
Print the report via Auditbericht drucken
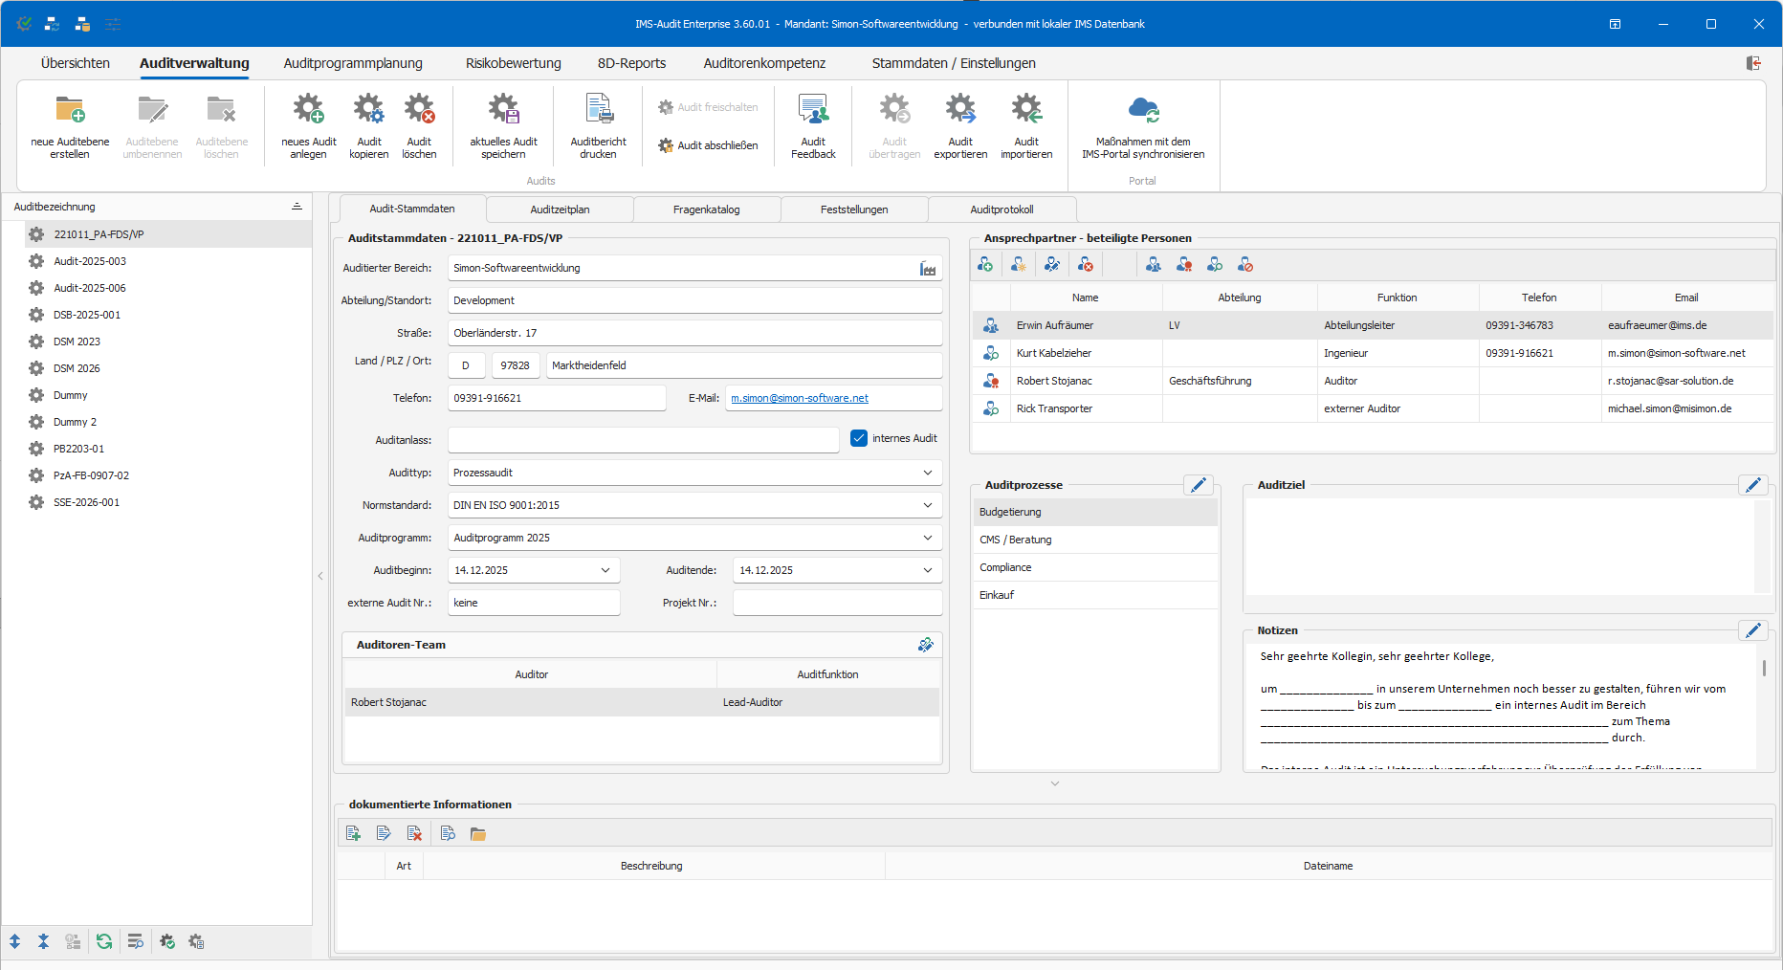pos(598,126)
